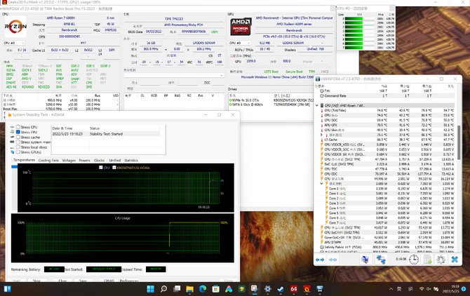The image size is (470, 296).
Task: Collapse the CPU [#0] AMD Ryzen sensor group
Action: click(317, 105)
